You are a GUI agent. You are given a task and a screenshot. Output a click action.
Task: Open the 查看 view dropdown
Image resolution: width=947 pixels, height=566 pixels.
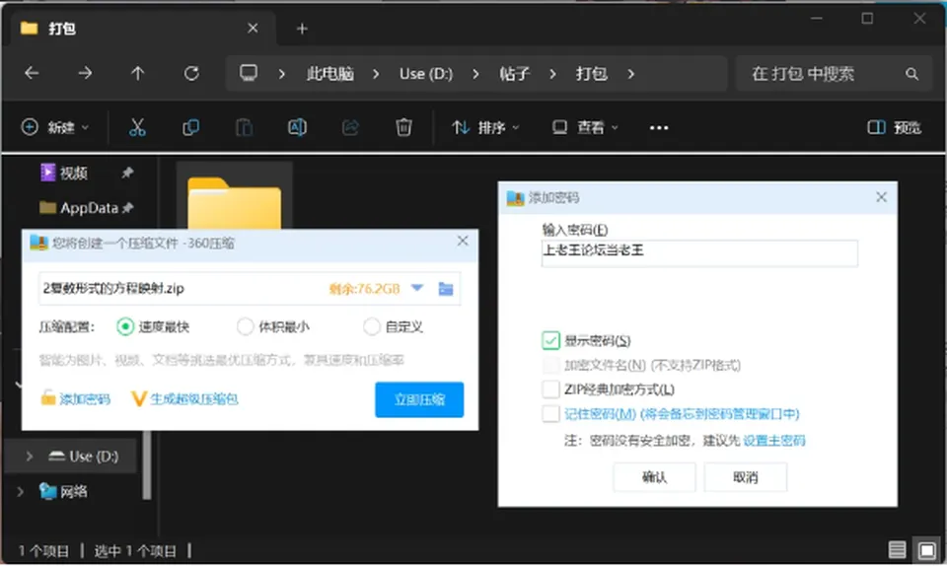pos(585,127)
